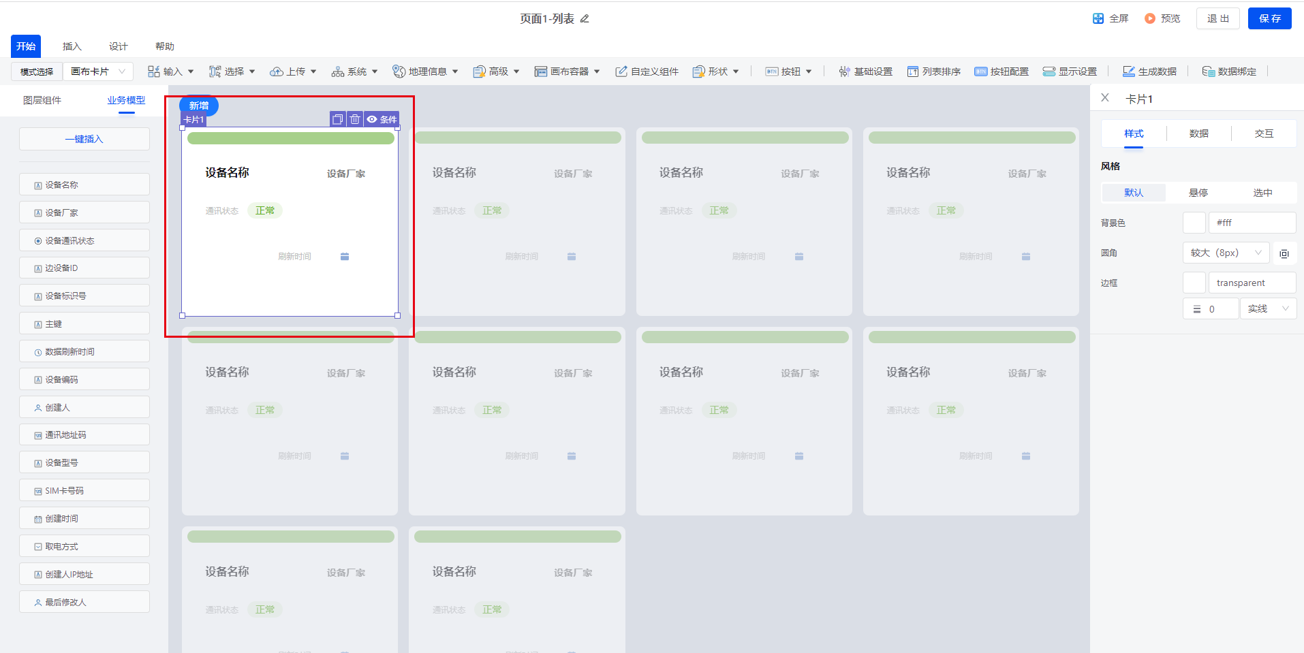Image resolution: width=1304 pixels, height=653 pixels.
Task: Close the 卡片1 properties panel
Action: coord(1105,98)
